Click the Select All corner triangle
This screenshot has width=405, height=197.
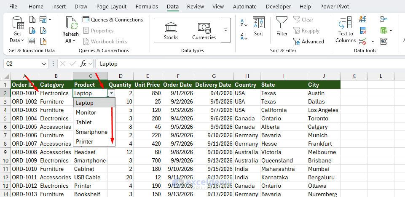7,76
